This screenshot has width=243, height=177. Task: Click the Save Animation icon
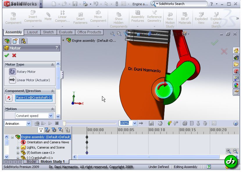coord(151,123)
